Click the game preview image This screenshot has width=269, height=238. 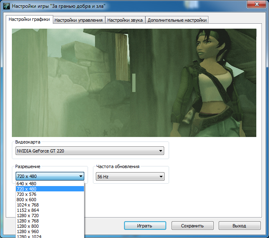pyautogui.click(x=134, y=83)
